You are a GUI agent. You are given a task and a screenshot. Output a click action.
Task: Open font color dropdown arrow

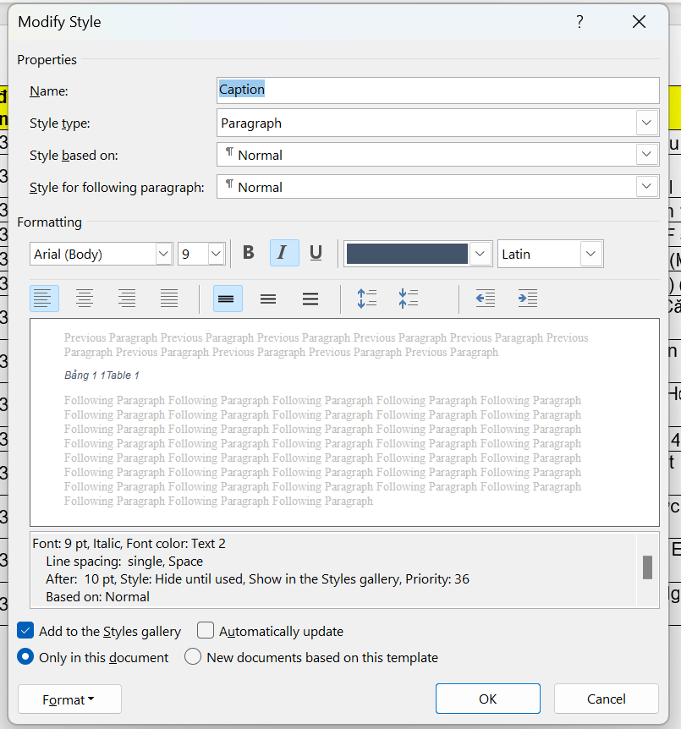(x=480, y=254)
